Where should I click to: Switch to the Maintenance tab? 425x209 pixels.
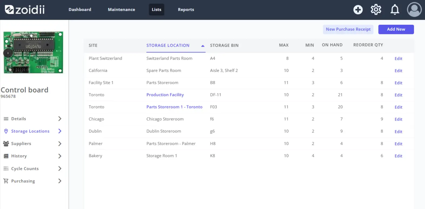[122, 9]
